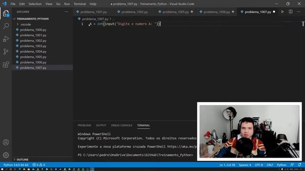The height and width of the screenshot is (171, 305).
Task: Open the Explorer view in activity bar
Action: (6, 13)
